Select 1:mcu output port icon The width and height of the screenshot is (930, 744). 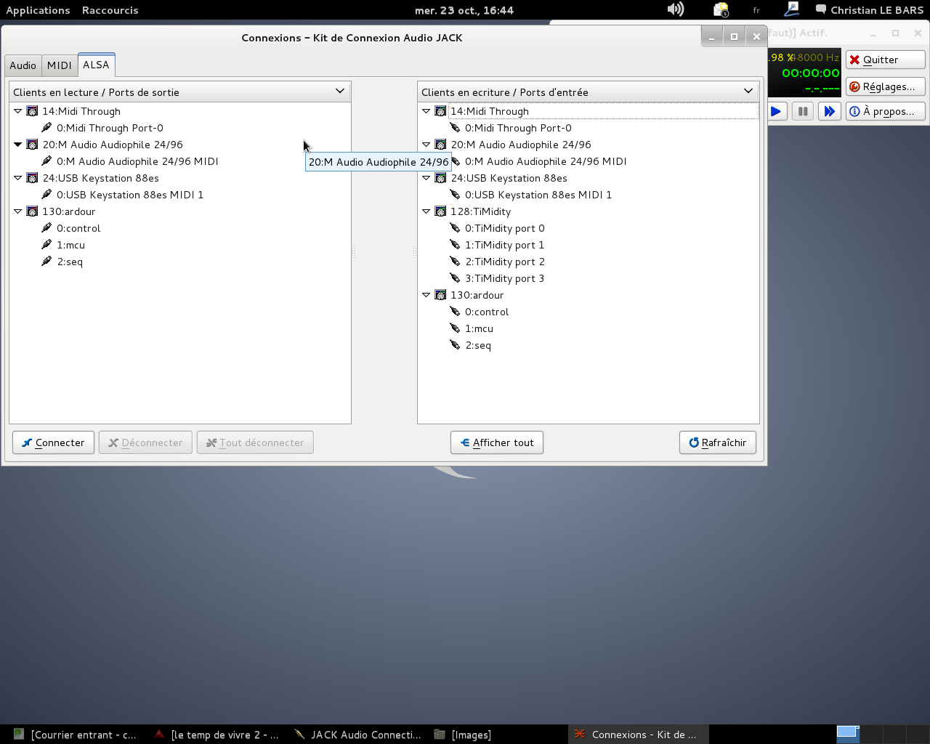(46, 245)
